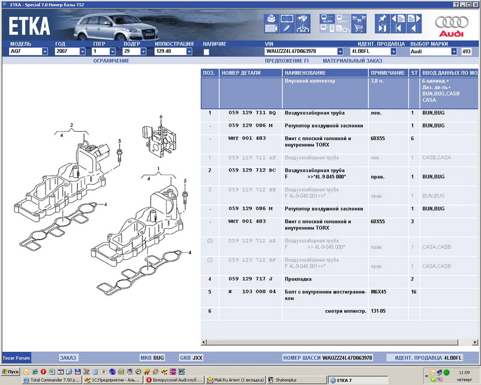The width and height of the screenshot is (481, 385).
Task: Go to next illustration page icon
Action: tap(414, 19)
